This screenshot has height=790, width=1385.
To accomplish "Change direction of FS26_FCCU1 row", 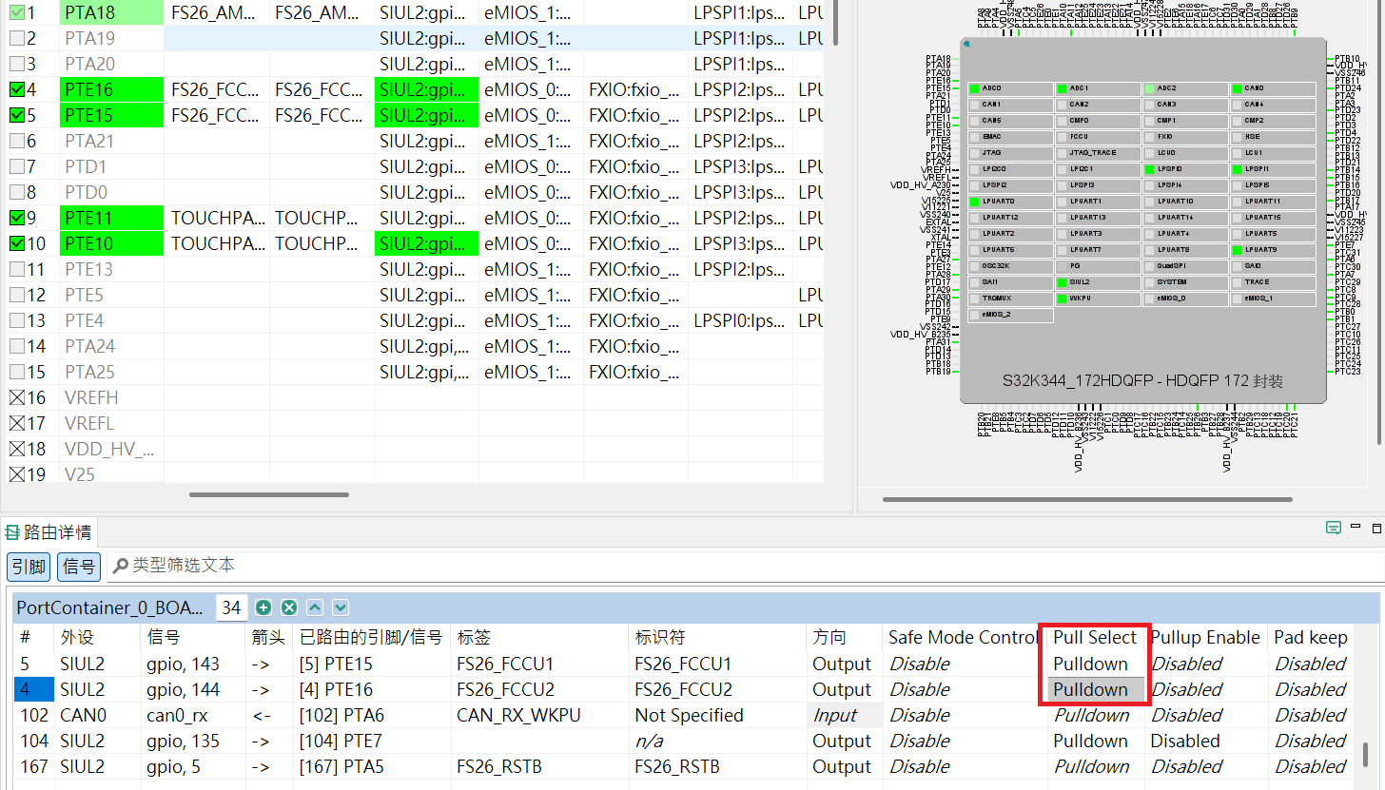I will click(845, 664).
